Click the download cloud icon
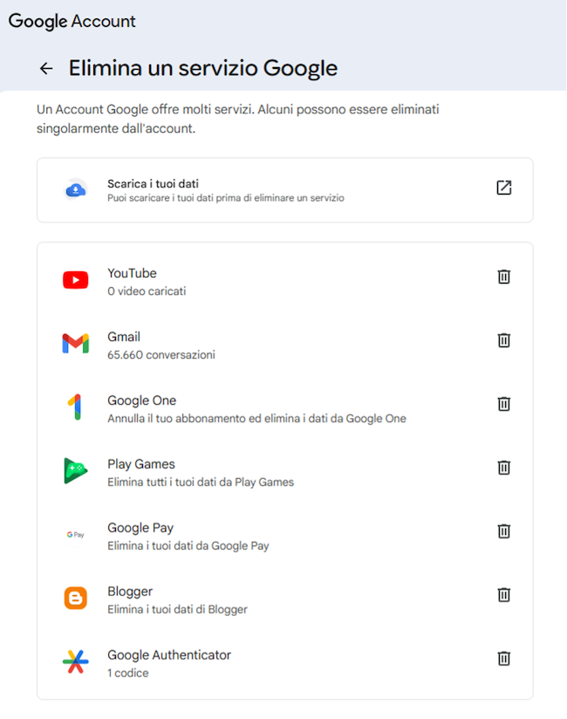Viewport: 567px width, 719px height. pos(76,189)
